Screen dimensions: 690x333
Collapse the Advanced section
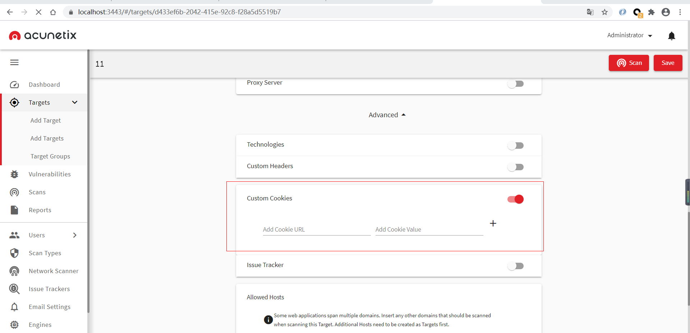point(387,115)
